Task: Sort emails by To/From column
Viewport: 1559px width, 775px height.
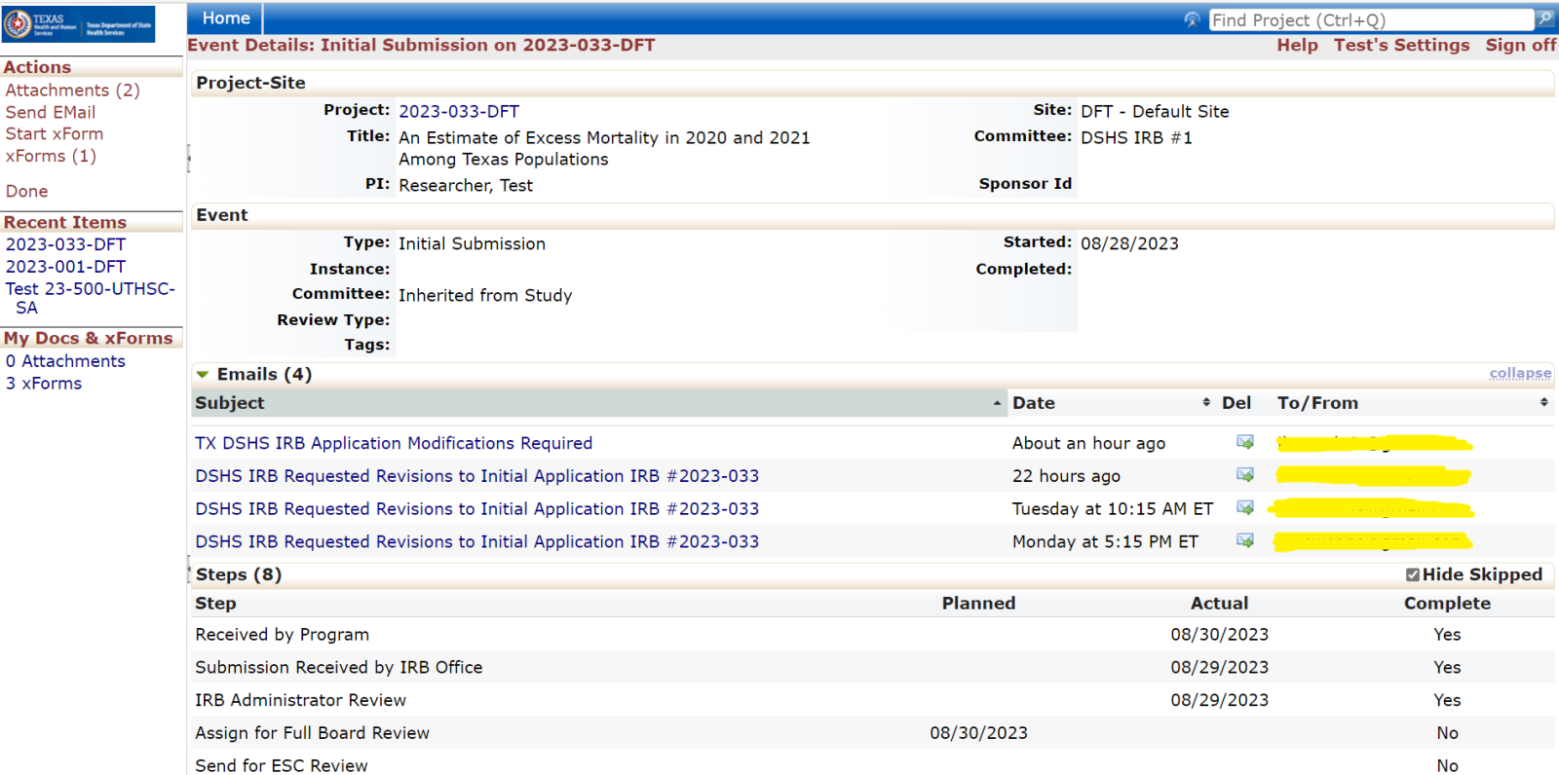Action: [1317, 403]
